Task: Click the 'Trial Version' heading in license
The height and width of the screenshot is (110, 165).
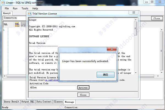Action: pos(37,43)
